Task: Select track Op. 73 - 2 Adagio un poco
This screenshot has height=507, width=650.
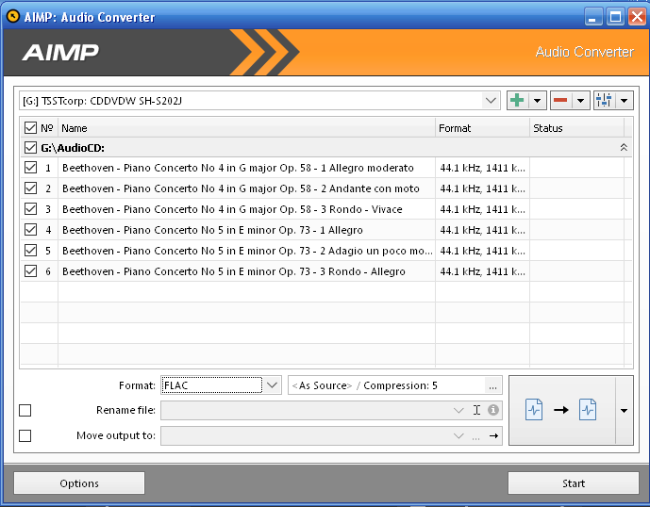Action: [247, 251]
